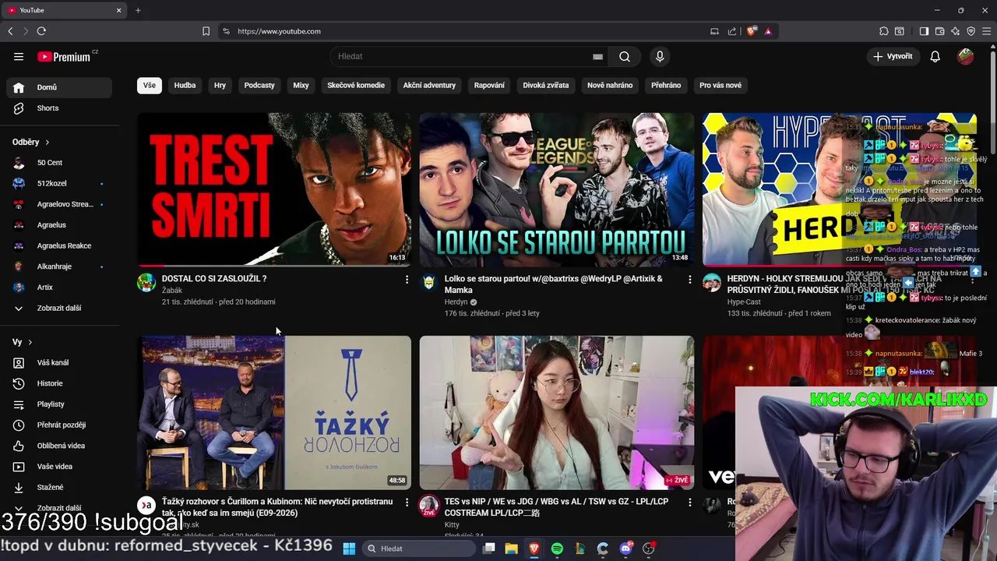Open the browser main menu
The width and height of the screenshot is (997, 561).
click(986, 31)
